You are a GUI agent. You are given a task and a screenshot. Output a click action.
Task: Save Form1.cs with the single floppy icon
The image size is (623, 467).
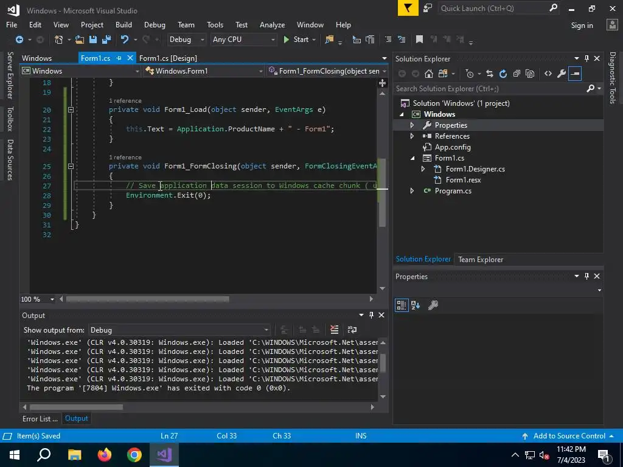pos(93,40)
